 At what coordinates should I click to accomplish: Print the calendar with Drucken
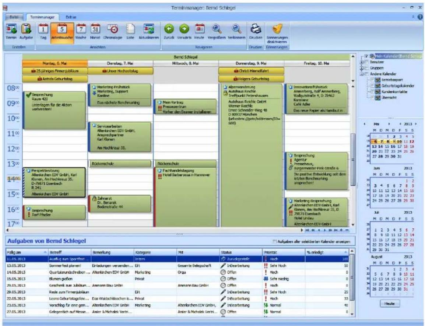click(x=256, y=32)
